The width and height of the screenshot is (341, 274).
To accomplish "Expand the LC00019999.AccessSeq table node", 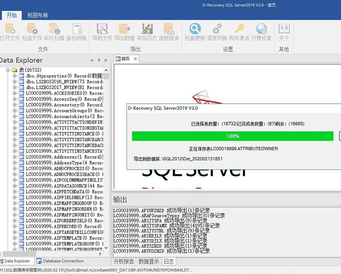I will (14, 99).
